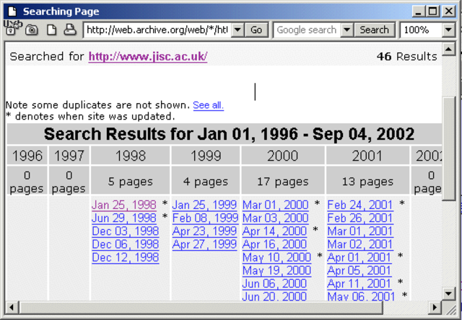Open the Mar 03, 2000 snapshot
The width and height of the screenshot is (462, 320).
tap(276, 218)
